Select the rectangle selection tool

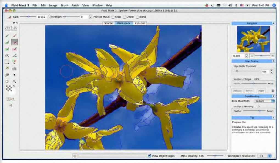pyautogui.click(x=7, y=62)
